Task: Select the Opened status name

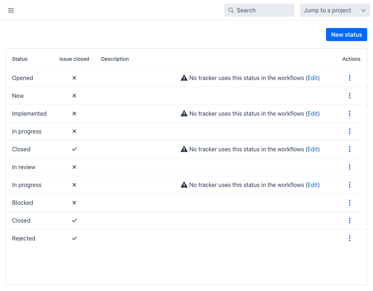Action: coord(23,78)
